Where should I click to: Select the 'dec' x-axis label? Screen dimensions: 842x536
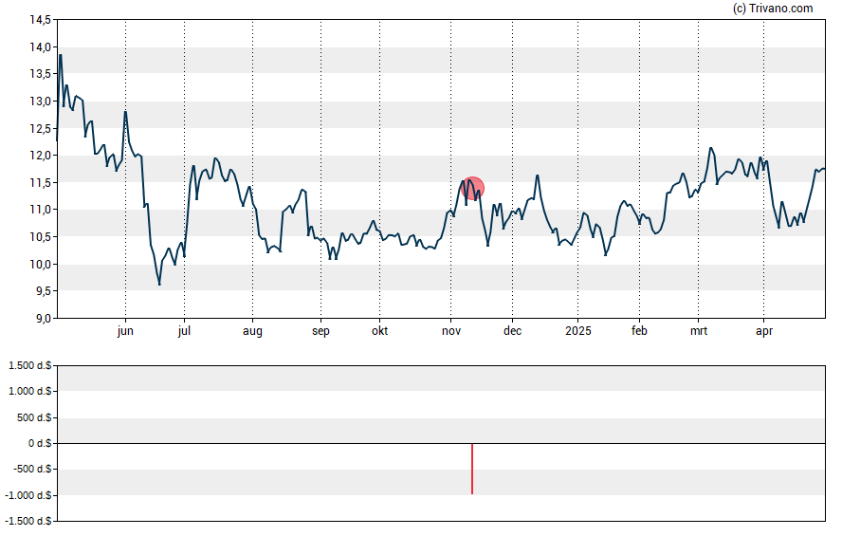click(512, 331)
